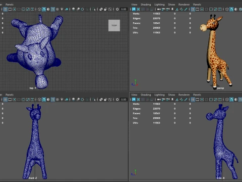
Task: Open Panels menu of front view panel
Action: (x=10, y=95)
